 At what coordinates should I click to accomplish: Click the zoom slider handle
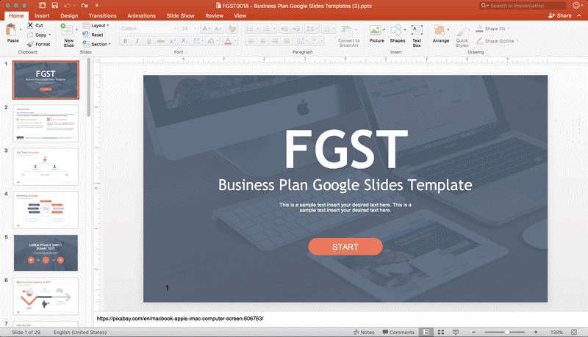[506, 332]
